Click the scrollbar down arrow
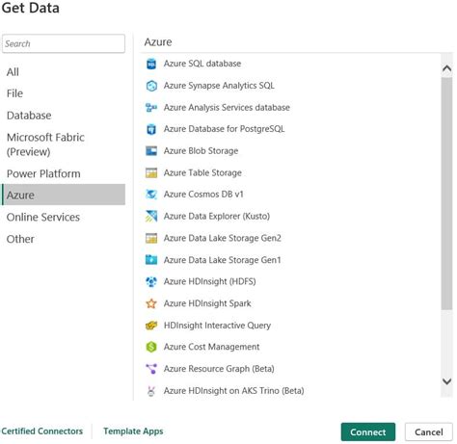 tap(446, 381)
